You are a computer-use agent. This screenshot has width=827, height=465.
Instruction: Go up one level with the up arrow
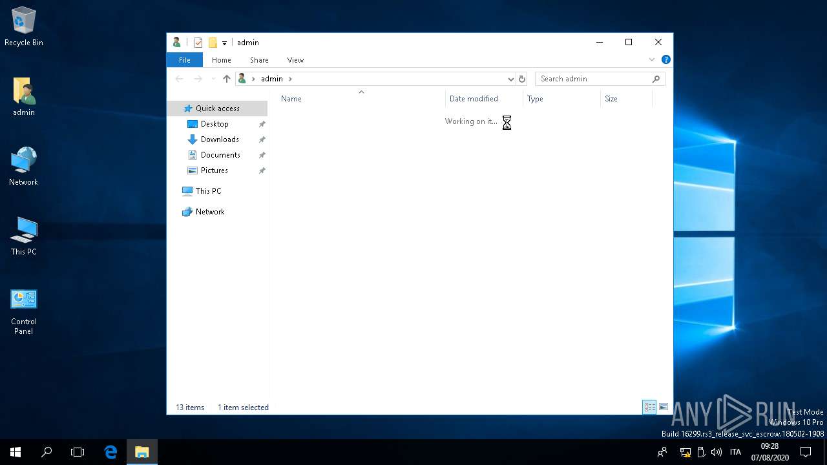click(227, 79)
